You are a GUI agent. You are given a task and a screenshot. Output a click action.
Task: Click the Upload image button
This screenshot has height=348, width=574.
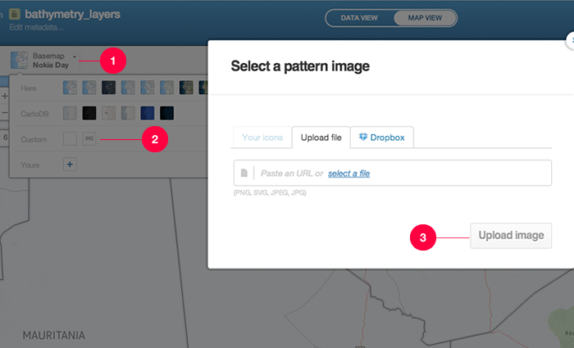(x=511, y=236)
